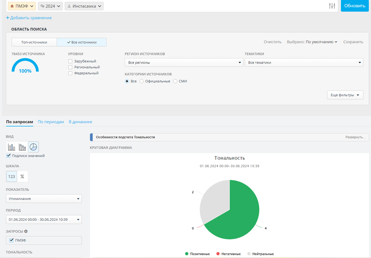Image resolution: width=371 pixels, height=258 pixels.
Task: Open the ПМЭФ dropdown at the top
Action: (x=22, y=6)
